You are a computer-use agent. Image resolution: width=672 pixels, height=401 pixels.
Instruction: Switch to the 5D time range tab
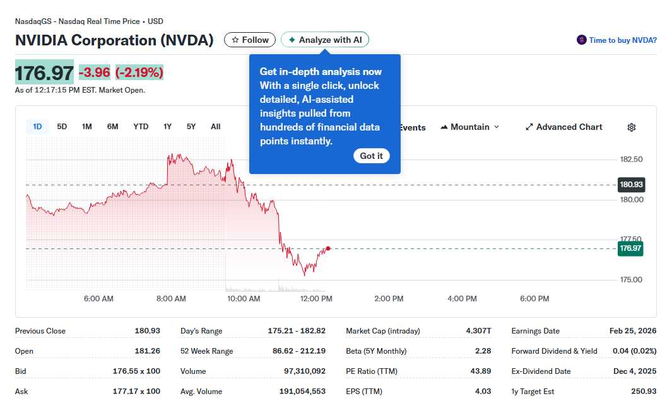click(x=61, y=126)
